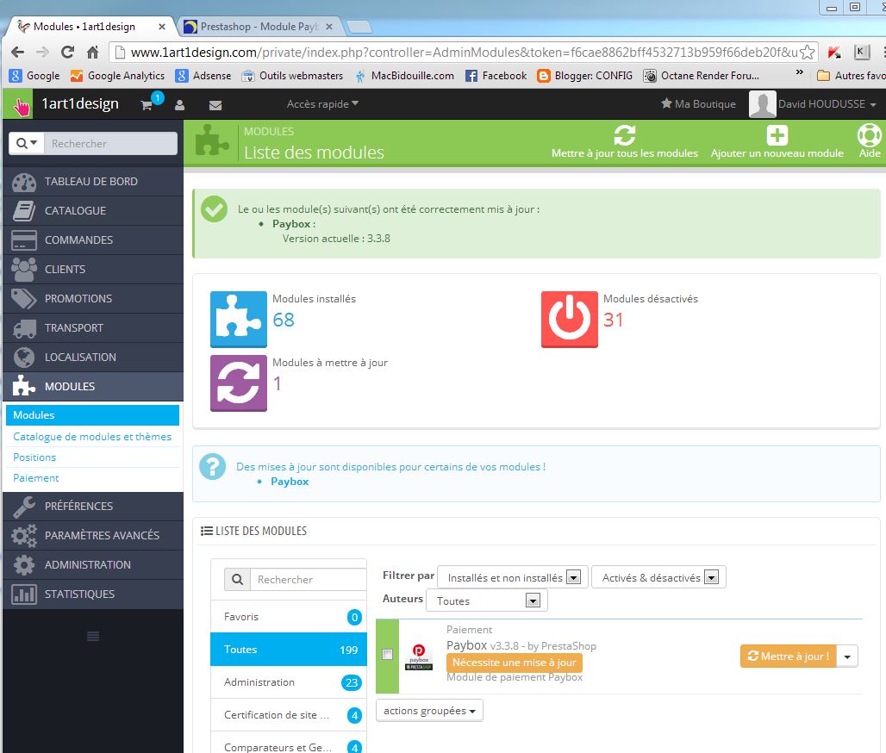Click the update all modules refresh icon
Viewport: 886px width, 753px height.
point(624,135)
